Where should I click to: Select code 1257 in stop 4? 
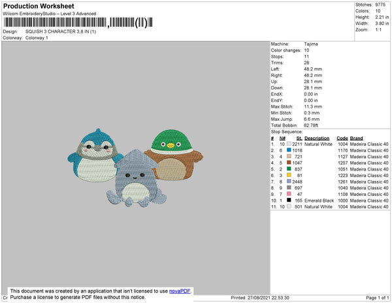click(x=343, y=163)
